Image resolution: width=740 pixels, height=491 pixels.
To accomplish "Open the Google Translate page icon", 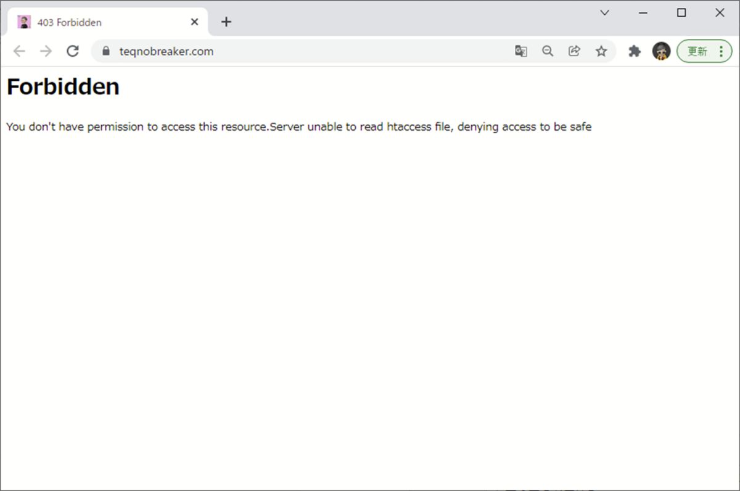I will click(x=521, y=51).
